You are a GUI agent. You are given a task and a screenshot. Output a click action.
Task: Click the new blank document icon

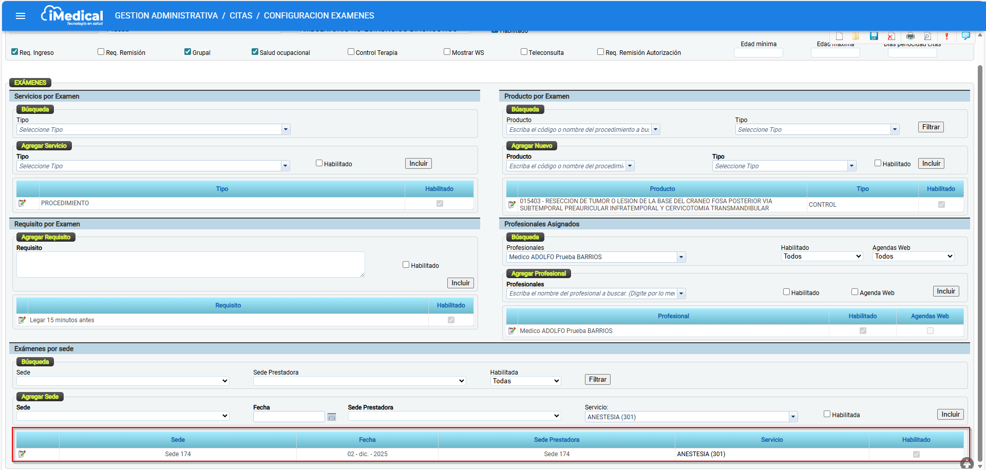(x=839, y=36)
